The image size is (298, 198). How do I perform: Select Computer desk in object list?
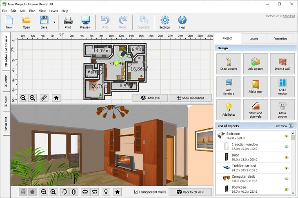pyautogui.click(x=254, y=178)
